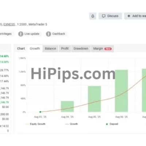Select the Growth tab
Image resolution: width=146 pixels, height=146 pixels.
point(35,49)
